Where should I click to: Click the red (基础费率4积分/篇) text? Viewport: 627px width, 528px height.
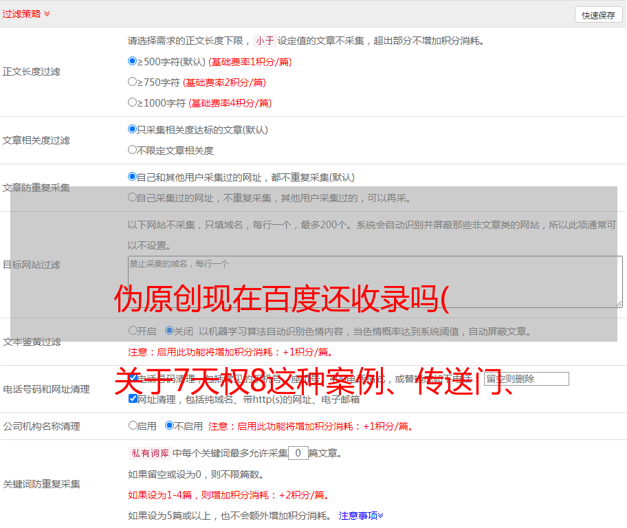pos(230,103)
